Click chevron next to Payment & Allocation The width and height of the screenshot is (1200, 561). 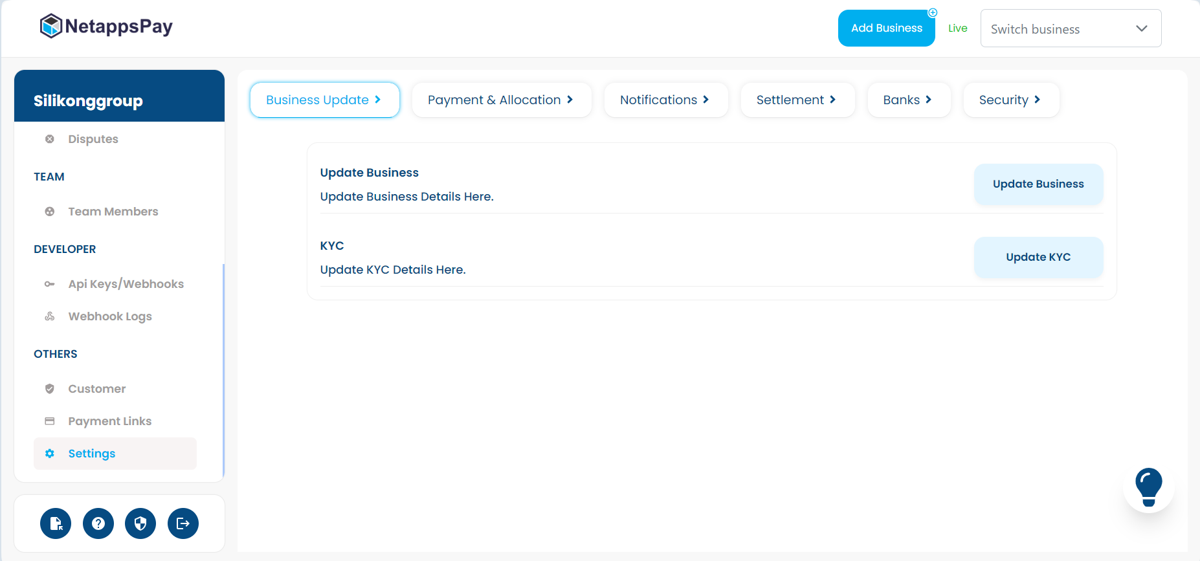570,100
